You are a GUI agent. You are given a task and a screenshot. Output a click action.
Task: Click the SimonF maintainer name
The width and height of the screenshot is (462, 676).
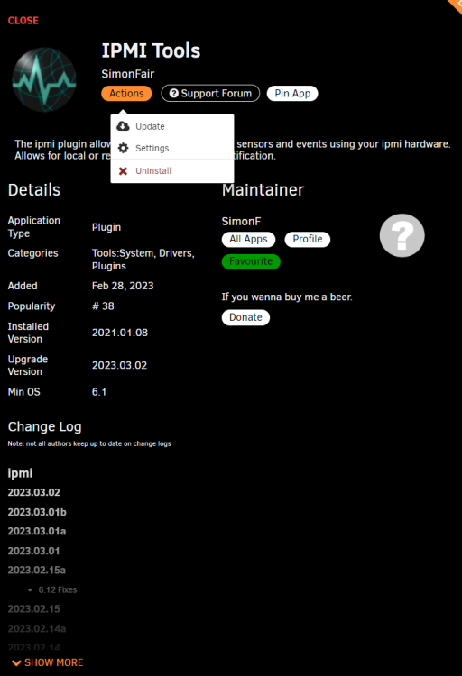click(x=241, y=222)
